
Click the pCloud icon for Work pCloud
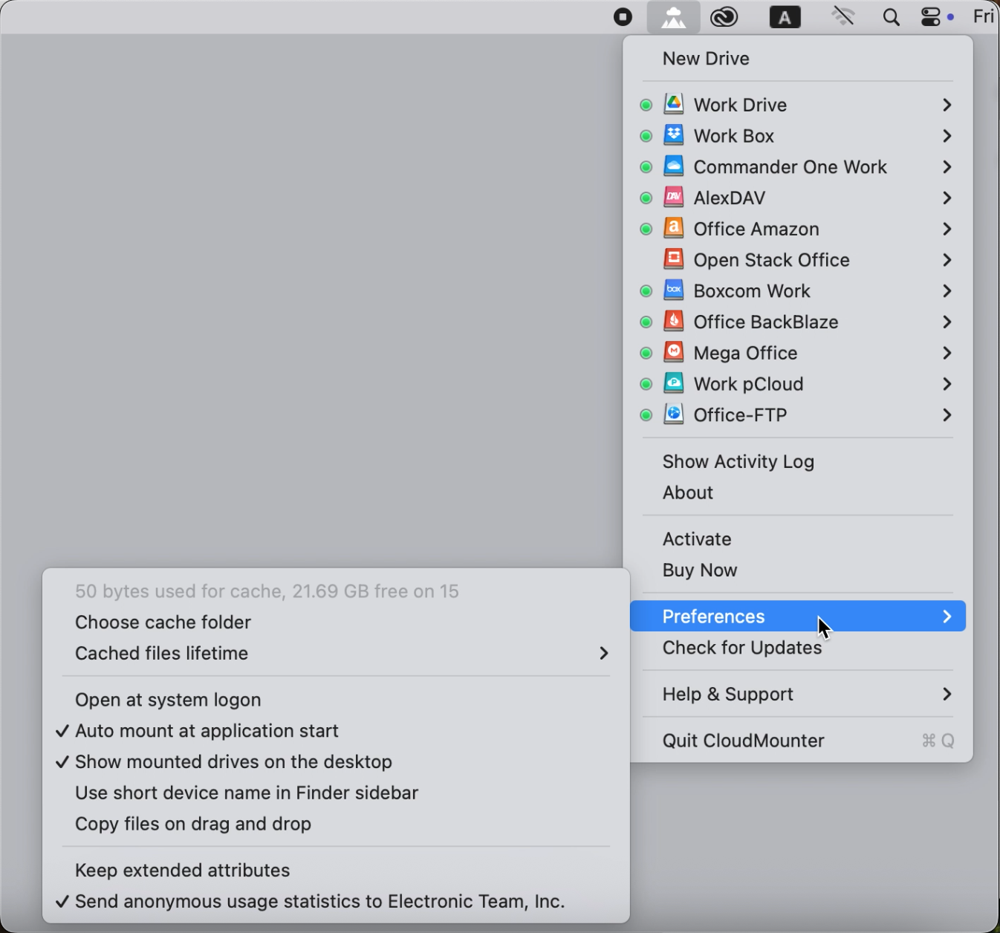click(x=673, y=384)
